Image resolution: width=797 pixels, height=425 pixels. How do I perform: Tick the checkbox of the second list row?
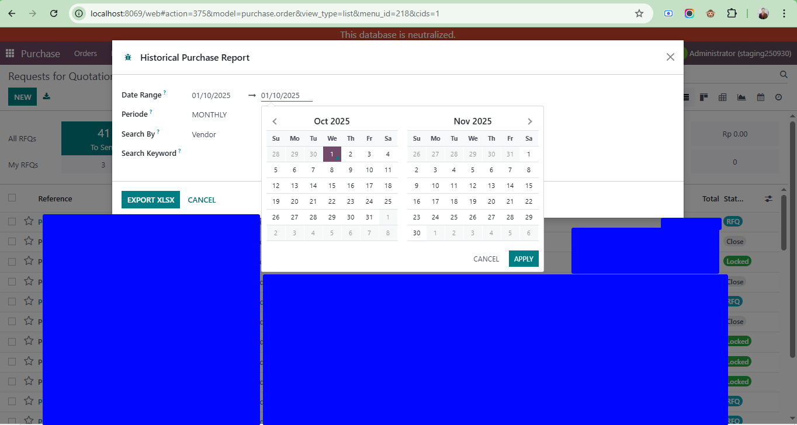pos(12,241)
